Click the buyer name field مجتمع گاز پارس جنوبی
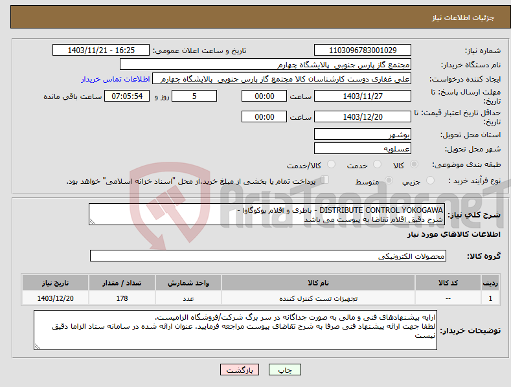The width and height of the screenshot is (511, 387). pyautogui.click(x=266, y=65)
